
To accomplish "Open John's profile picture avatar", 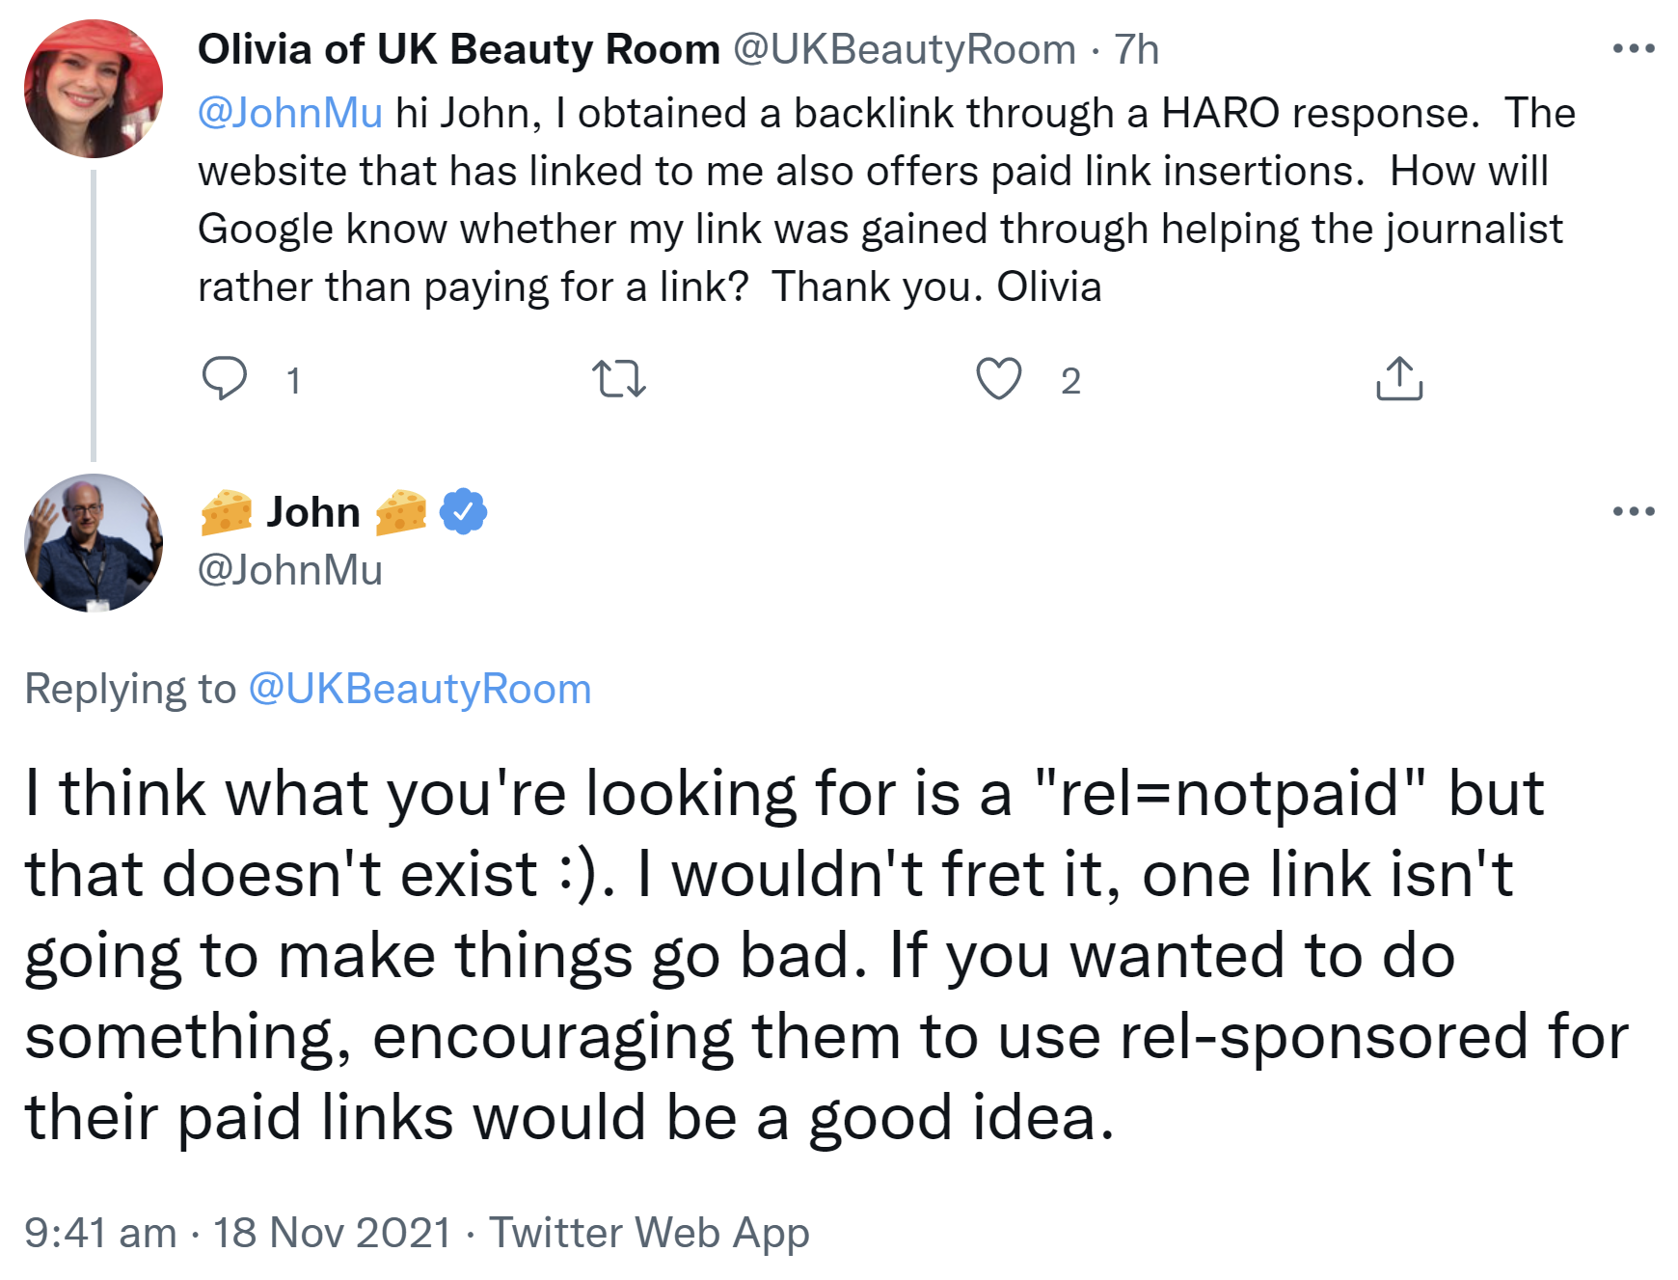I will [x=94, y=543].
